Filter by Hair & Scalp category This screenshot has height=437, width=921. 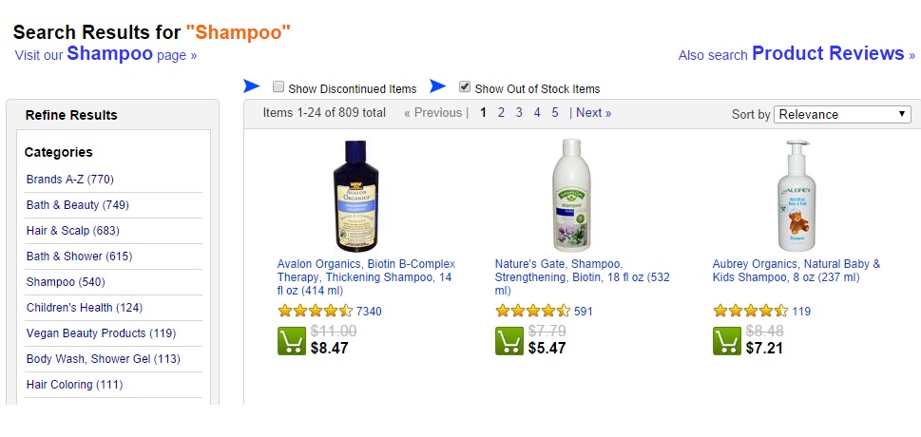click(x=73, y=231)
